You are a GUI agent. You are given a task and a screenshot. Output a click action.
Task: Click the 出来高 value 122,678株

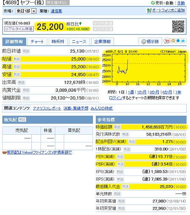pyautogui.click(x=75, y=82)
